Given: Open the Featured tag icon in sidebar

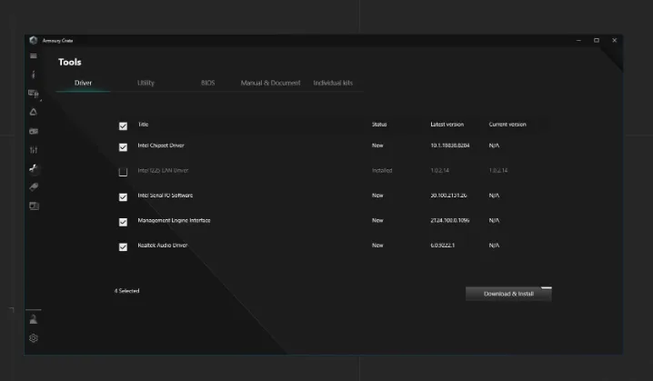Looking at the screenshot, I should pyautogui.click(x=34, y=187).
